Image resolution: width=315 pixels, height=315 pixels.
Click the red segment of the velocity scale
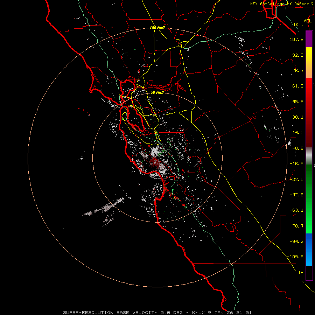pos(309,112)
